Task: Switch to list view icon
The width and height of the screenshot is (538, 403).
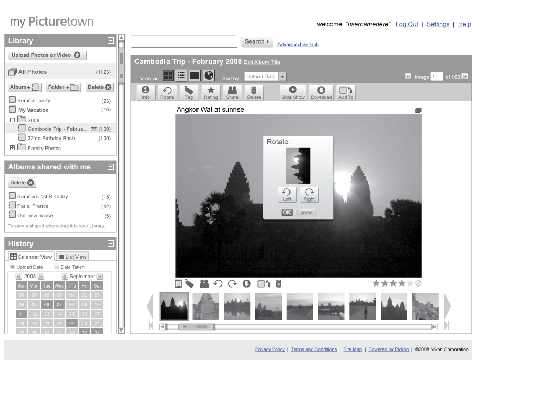Action: point(181,76)
